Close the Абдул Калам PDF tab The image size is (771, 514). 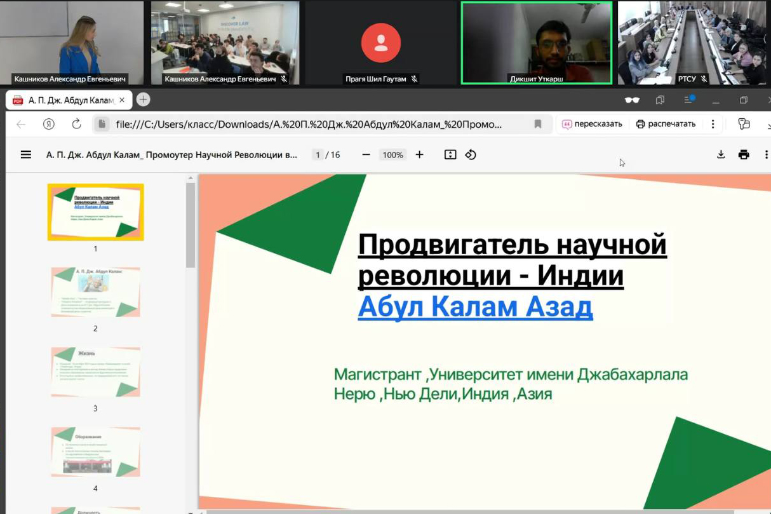tap(122, 100)
